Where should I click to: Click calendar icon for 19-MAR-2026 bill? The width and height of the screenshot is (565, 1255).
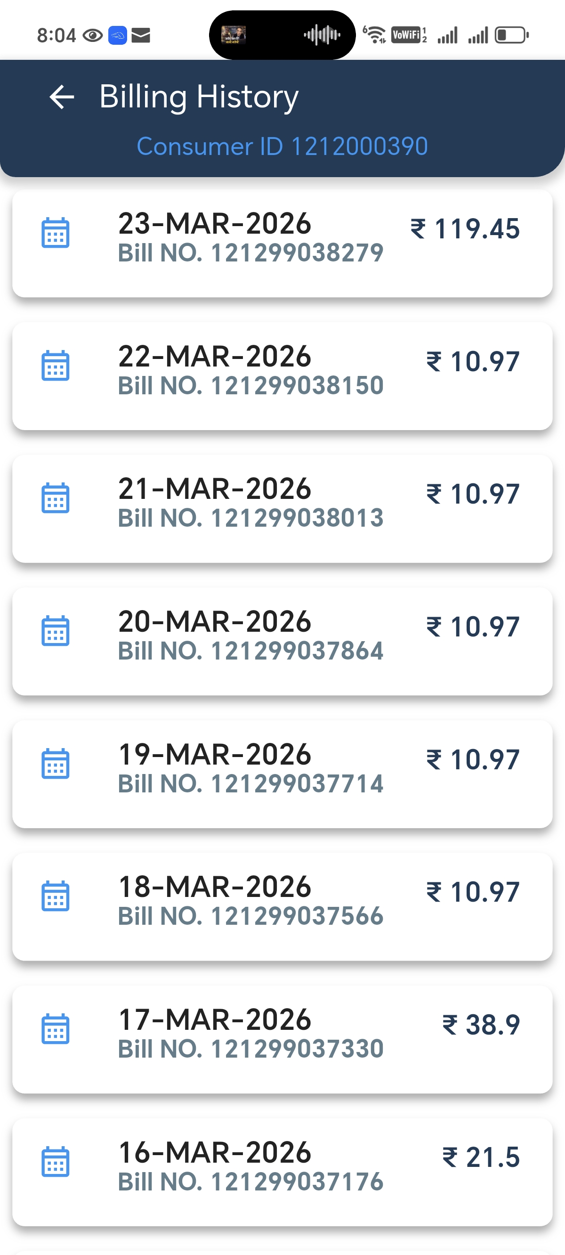coord(56,764)
